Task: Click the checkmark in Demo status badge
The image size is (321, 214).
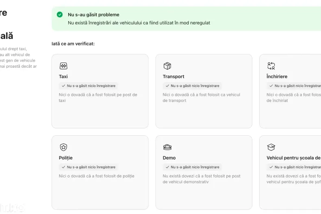Action: (167, 167)
